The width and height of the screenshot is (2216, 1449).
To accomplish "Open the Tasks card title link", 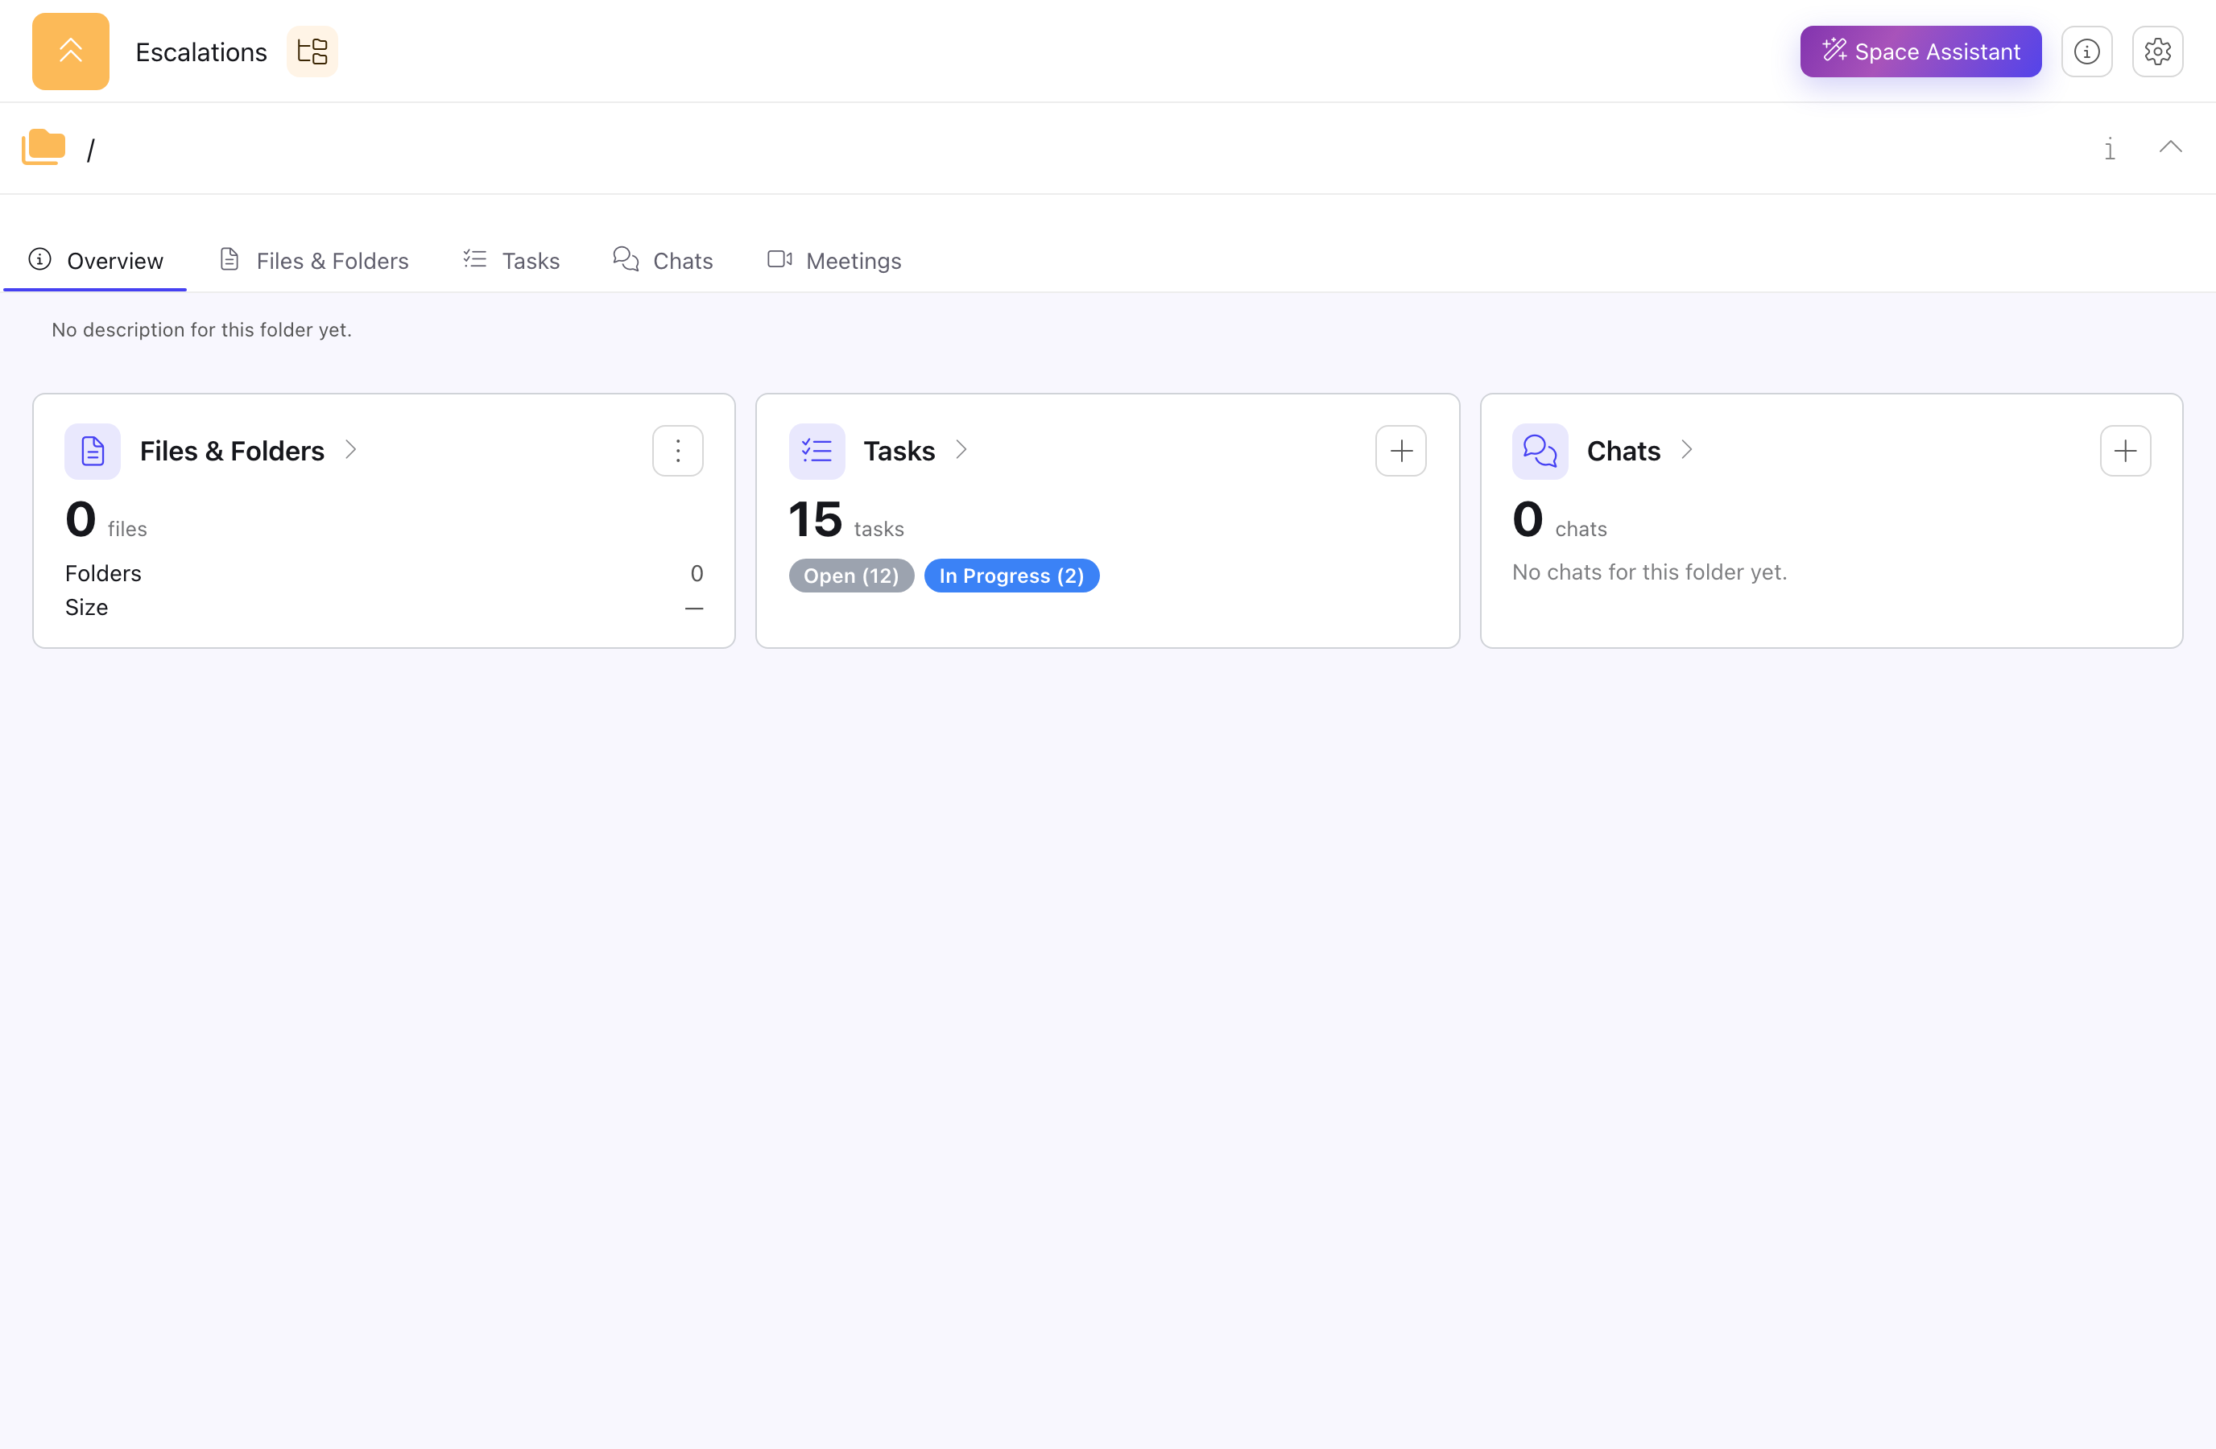I will tap(899, 452).
